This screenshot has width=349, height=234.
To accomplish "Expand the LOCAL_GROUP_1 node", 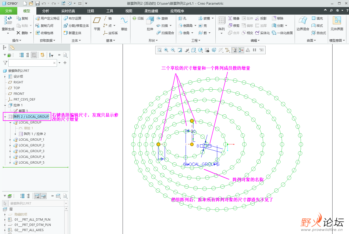I will point(10,140).
